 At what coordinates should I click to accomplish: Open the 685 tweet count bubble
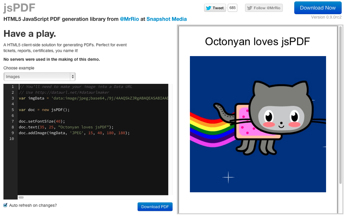[232, 8]
